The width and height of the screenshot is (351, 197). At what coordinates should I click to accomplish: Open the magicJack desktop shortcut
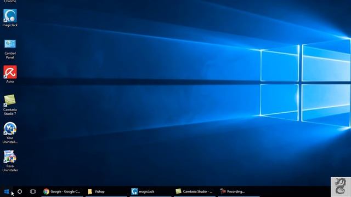(10, 18)
